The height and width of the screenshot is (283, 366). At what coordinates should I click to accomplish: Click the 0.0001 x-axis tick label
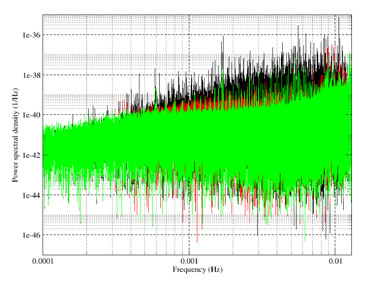[x=43, y=261]
